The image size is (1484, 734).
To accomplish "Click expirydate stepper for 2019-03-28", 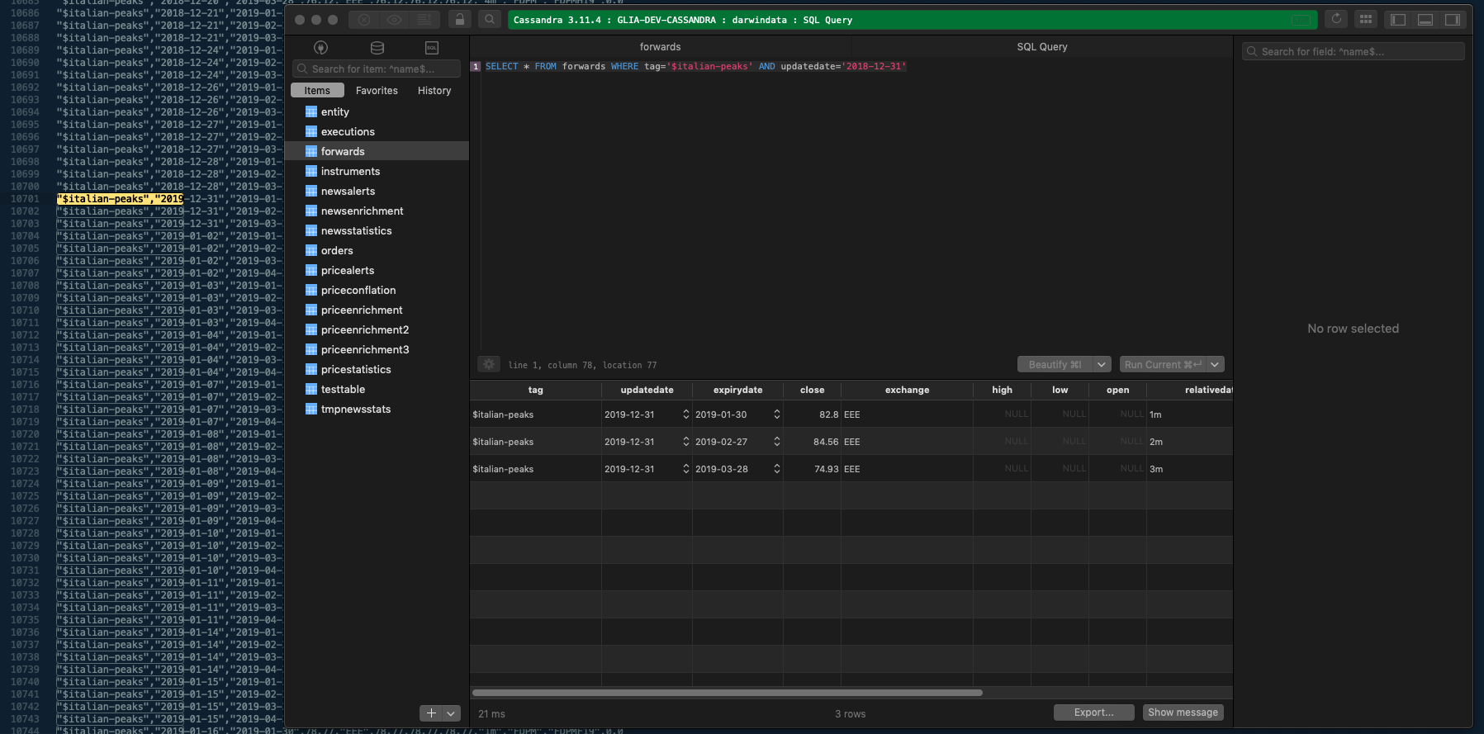I will [x=776, y=469].
